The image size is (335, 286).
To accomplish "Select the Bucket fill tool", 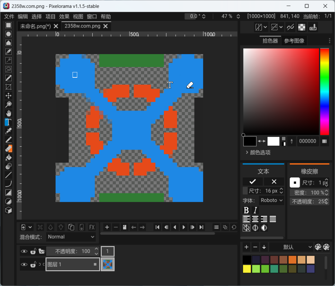I will pyautogui.click(x=8, y=157).
